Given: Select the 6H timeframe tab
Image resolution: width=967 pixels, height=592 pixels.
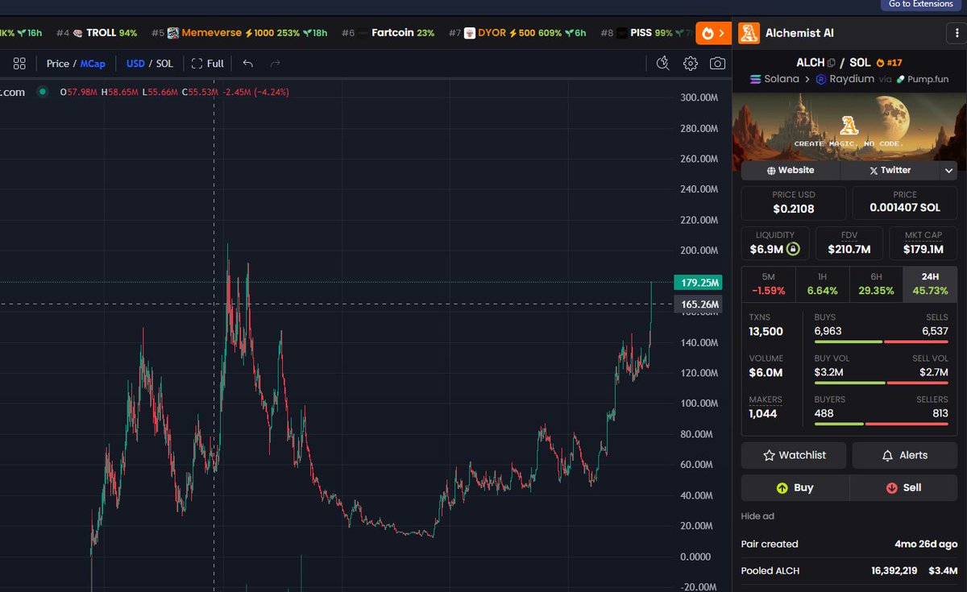Looking at the screenshot, I should point(876,284).
